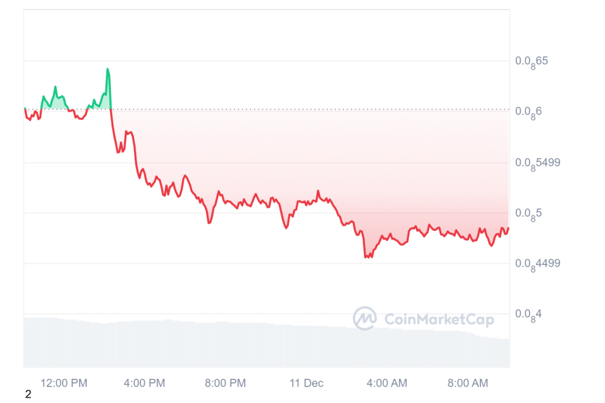
Task: Click the price label ending in 4499
Action: click(536, 264)
